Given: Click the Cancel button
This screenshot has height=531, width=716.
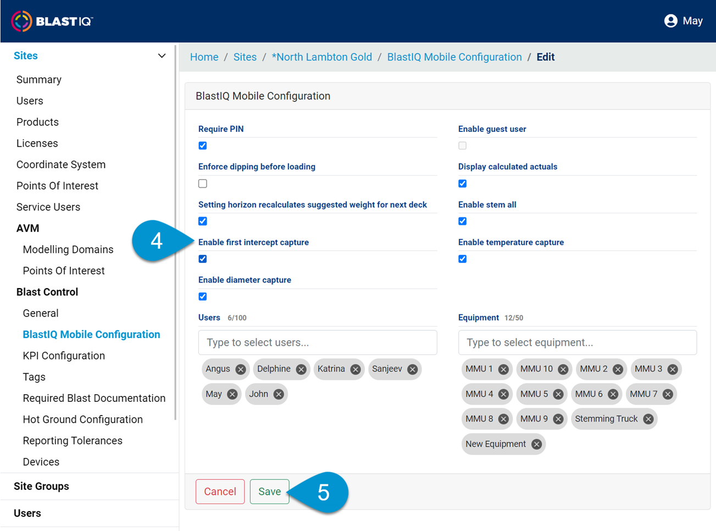Looking at the screenshot, I should (x=220, y=491).
